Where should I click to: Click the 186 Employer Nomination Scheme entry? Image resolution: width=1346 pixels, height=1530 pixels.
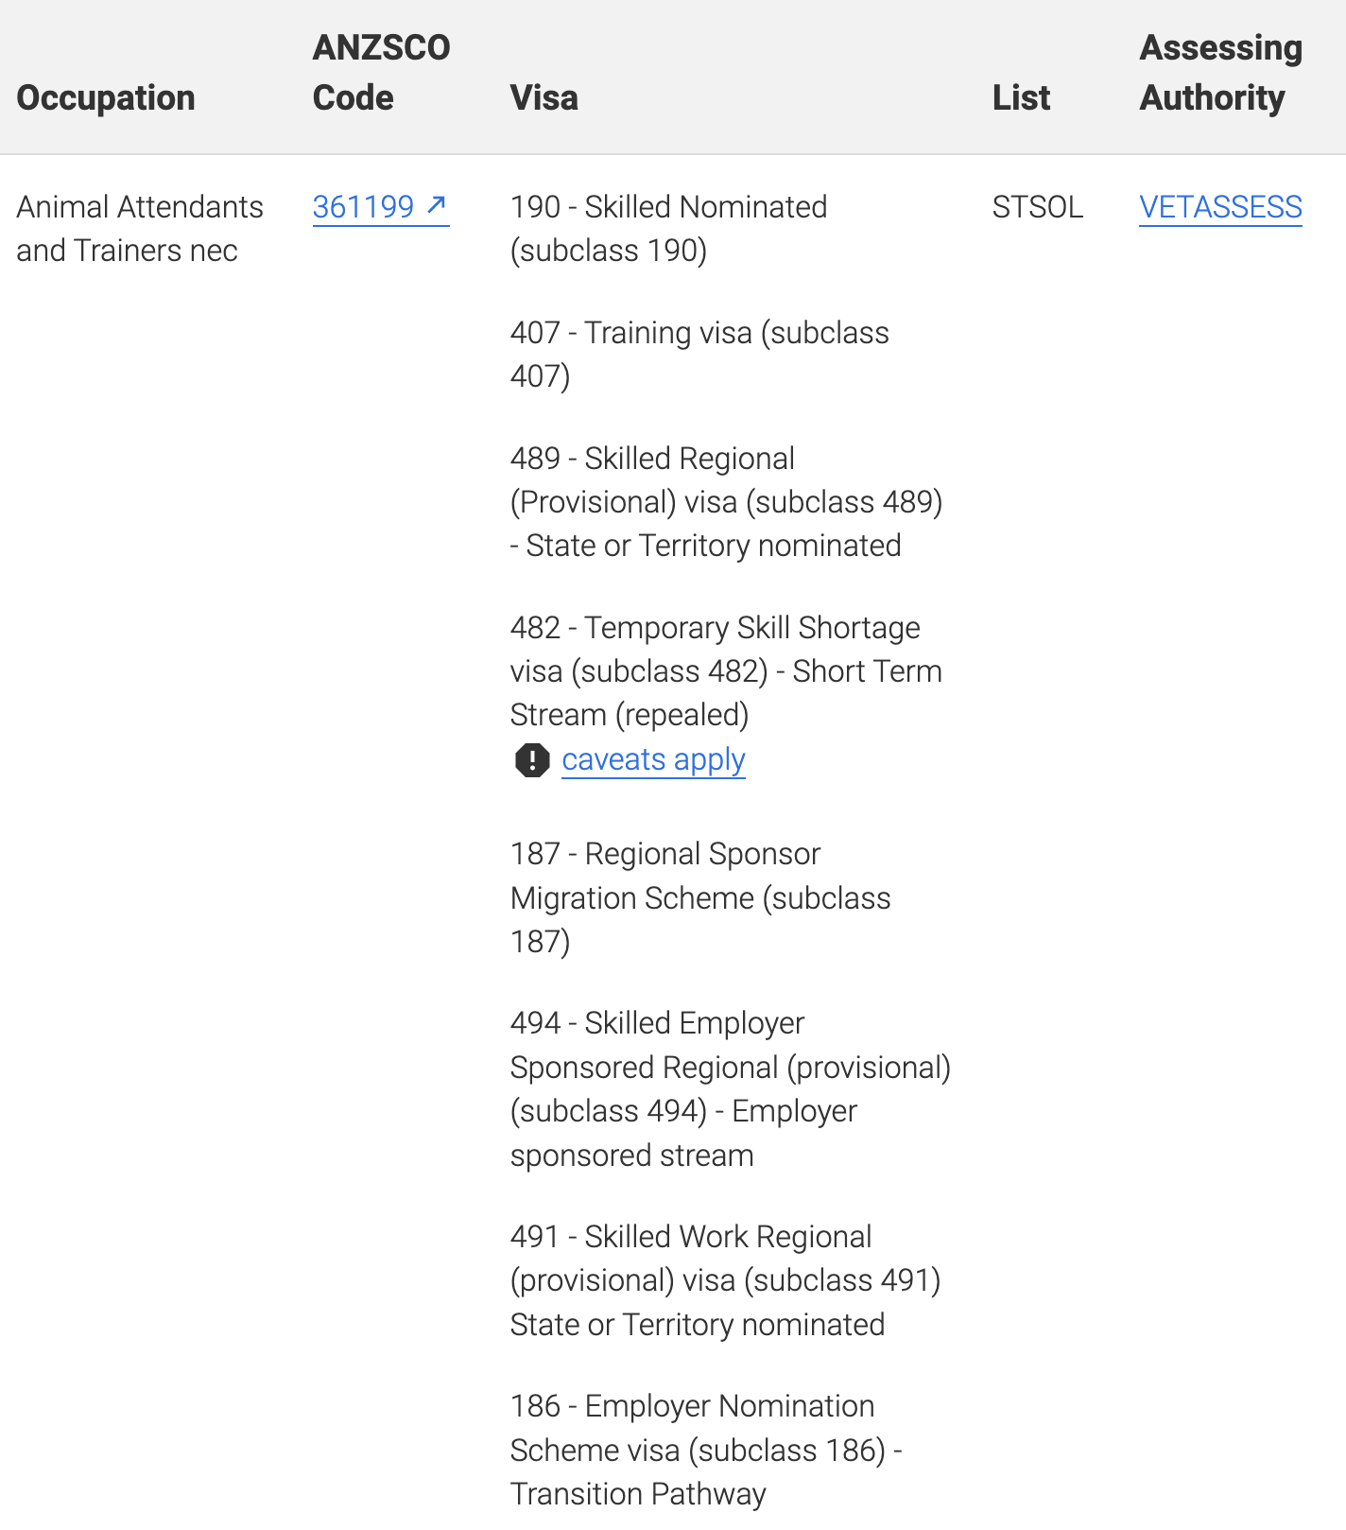coord(706,1450)
